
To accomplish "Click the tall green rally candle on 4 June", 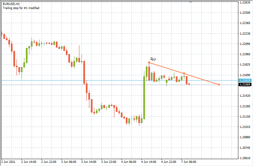I will 144,98.
